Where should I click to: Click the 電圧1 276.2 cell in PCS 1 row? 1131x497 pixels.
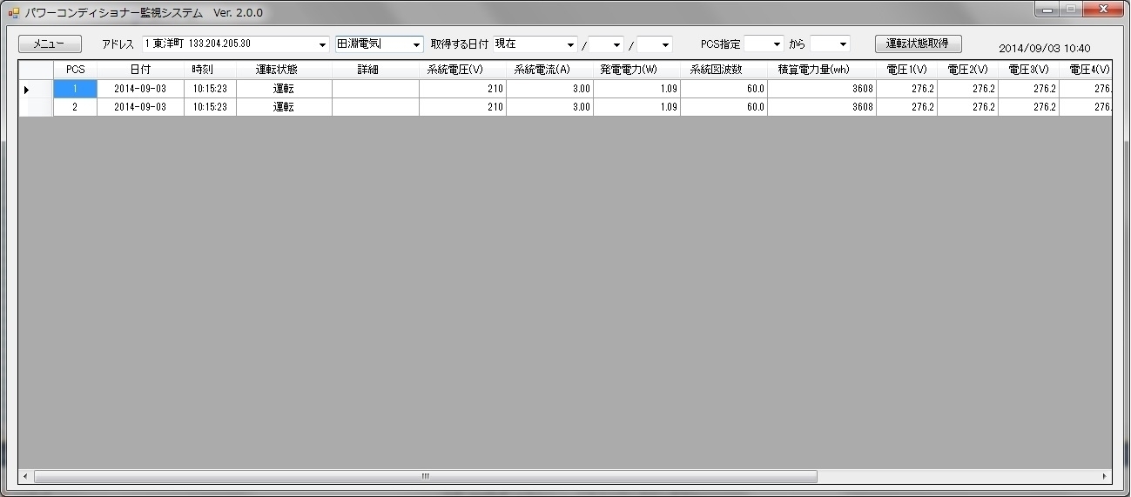coord(907,89)
